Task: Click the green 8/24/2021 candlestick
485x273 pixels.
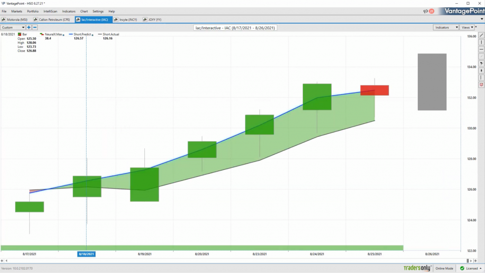Action: pos(317,97)
